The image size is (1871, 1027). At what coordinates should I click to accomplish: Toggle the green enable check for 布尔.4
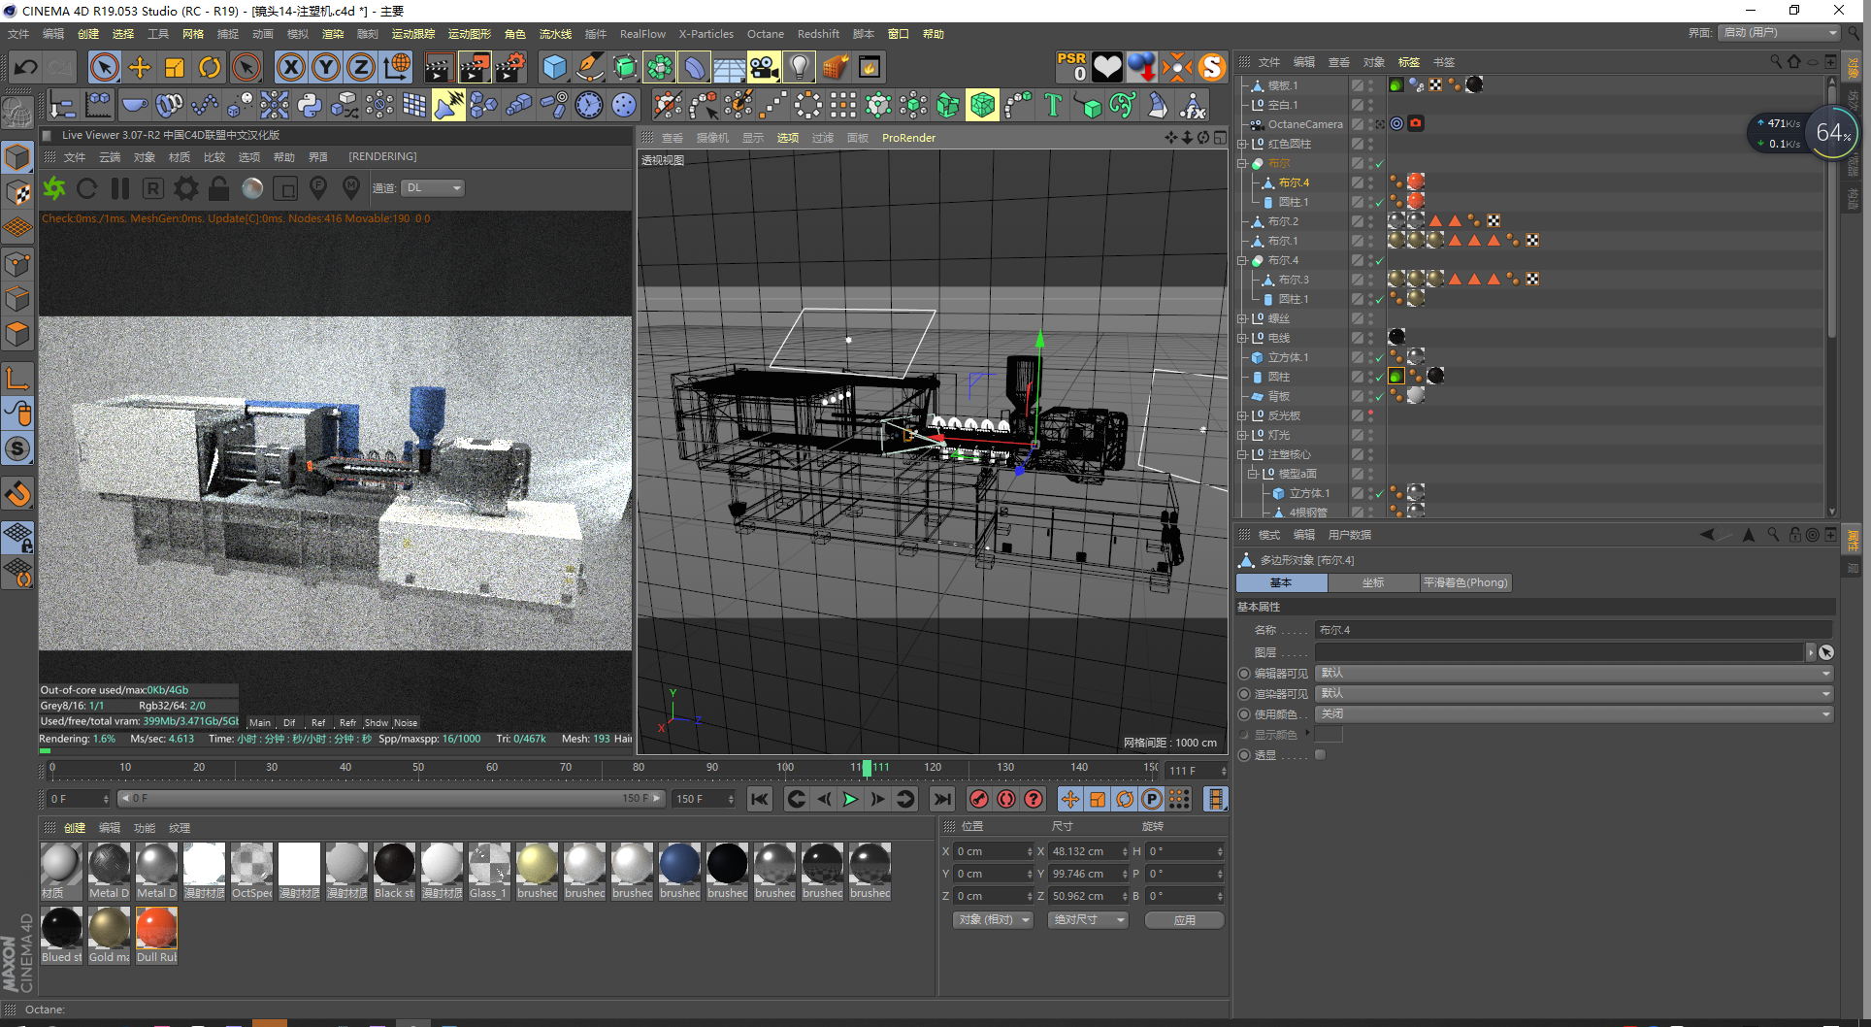click(1379, 260)
